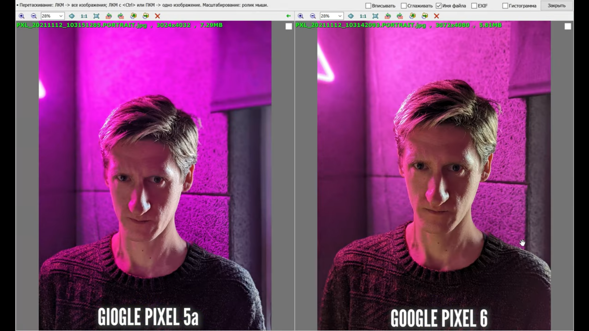Fit right image to pane

[x=375, y=16]
